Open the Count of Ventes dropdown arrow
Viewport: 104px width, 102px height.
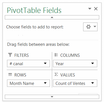pyautogui.click(x=92, y=83)
